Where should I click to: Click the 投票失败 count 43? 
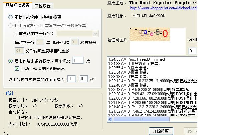click(80, 106)
